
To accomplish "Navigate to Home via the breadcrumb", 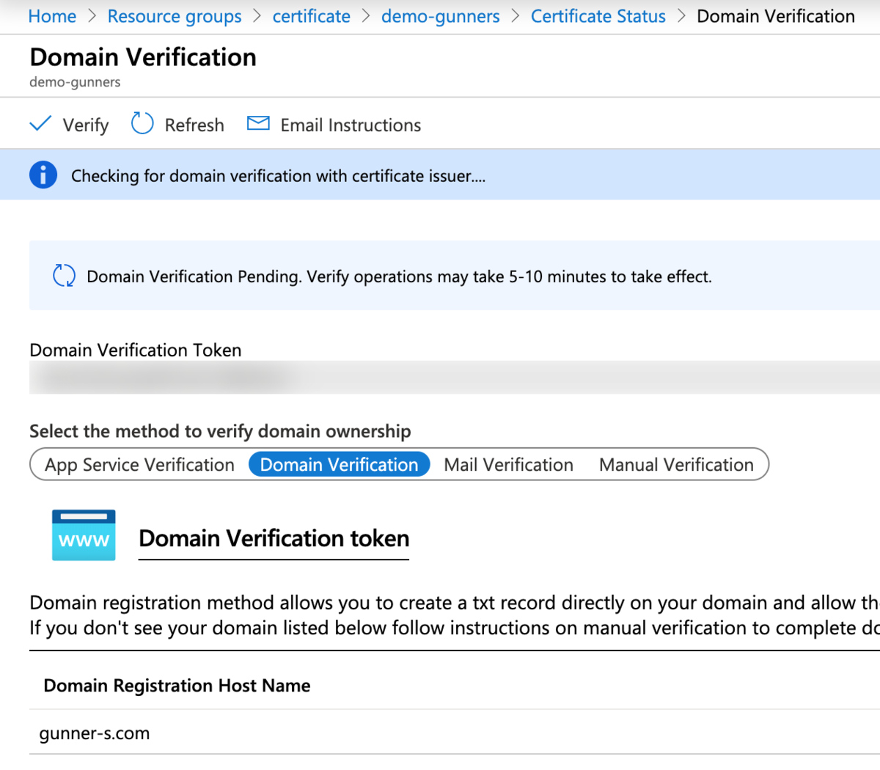I will [x=51, y=16].
